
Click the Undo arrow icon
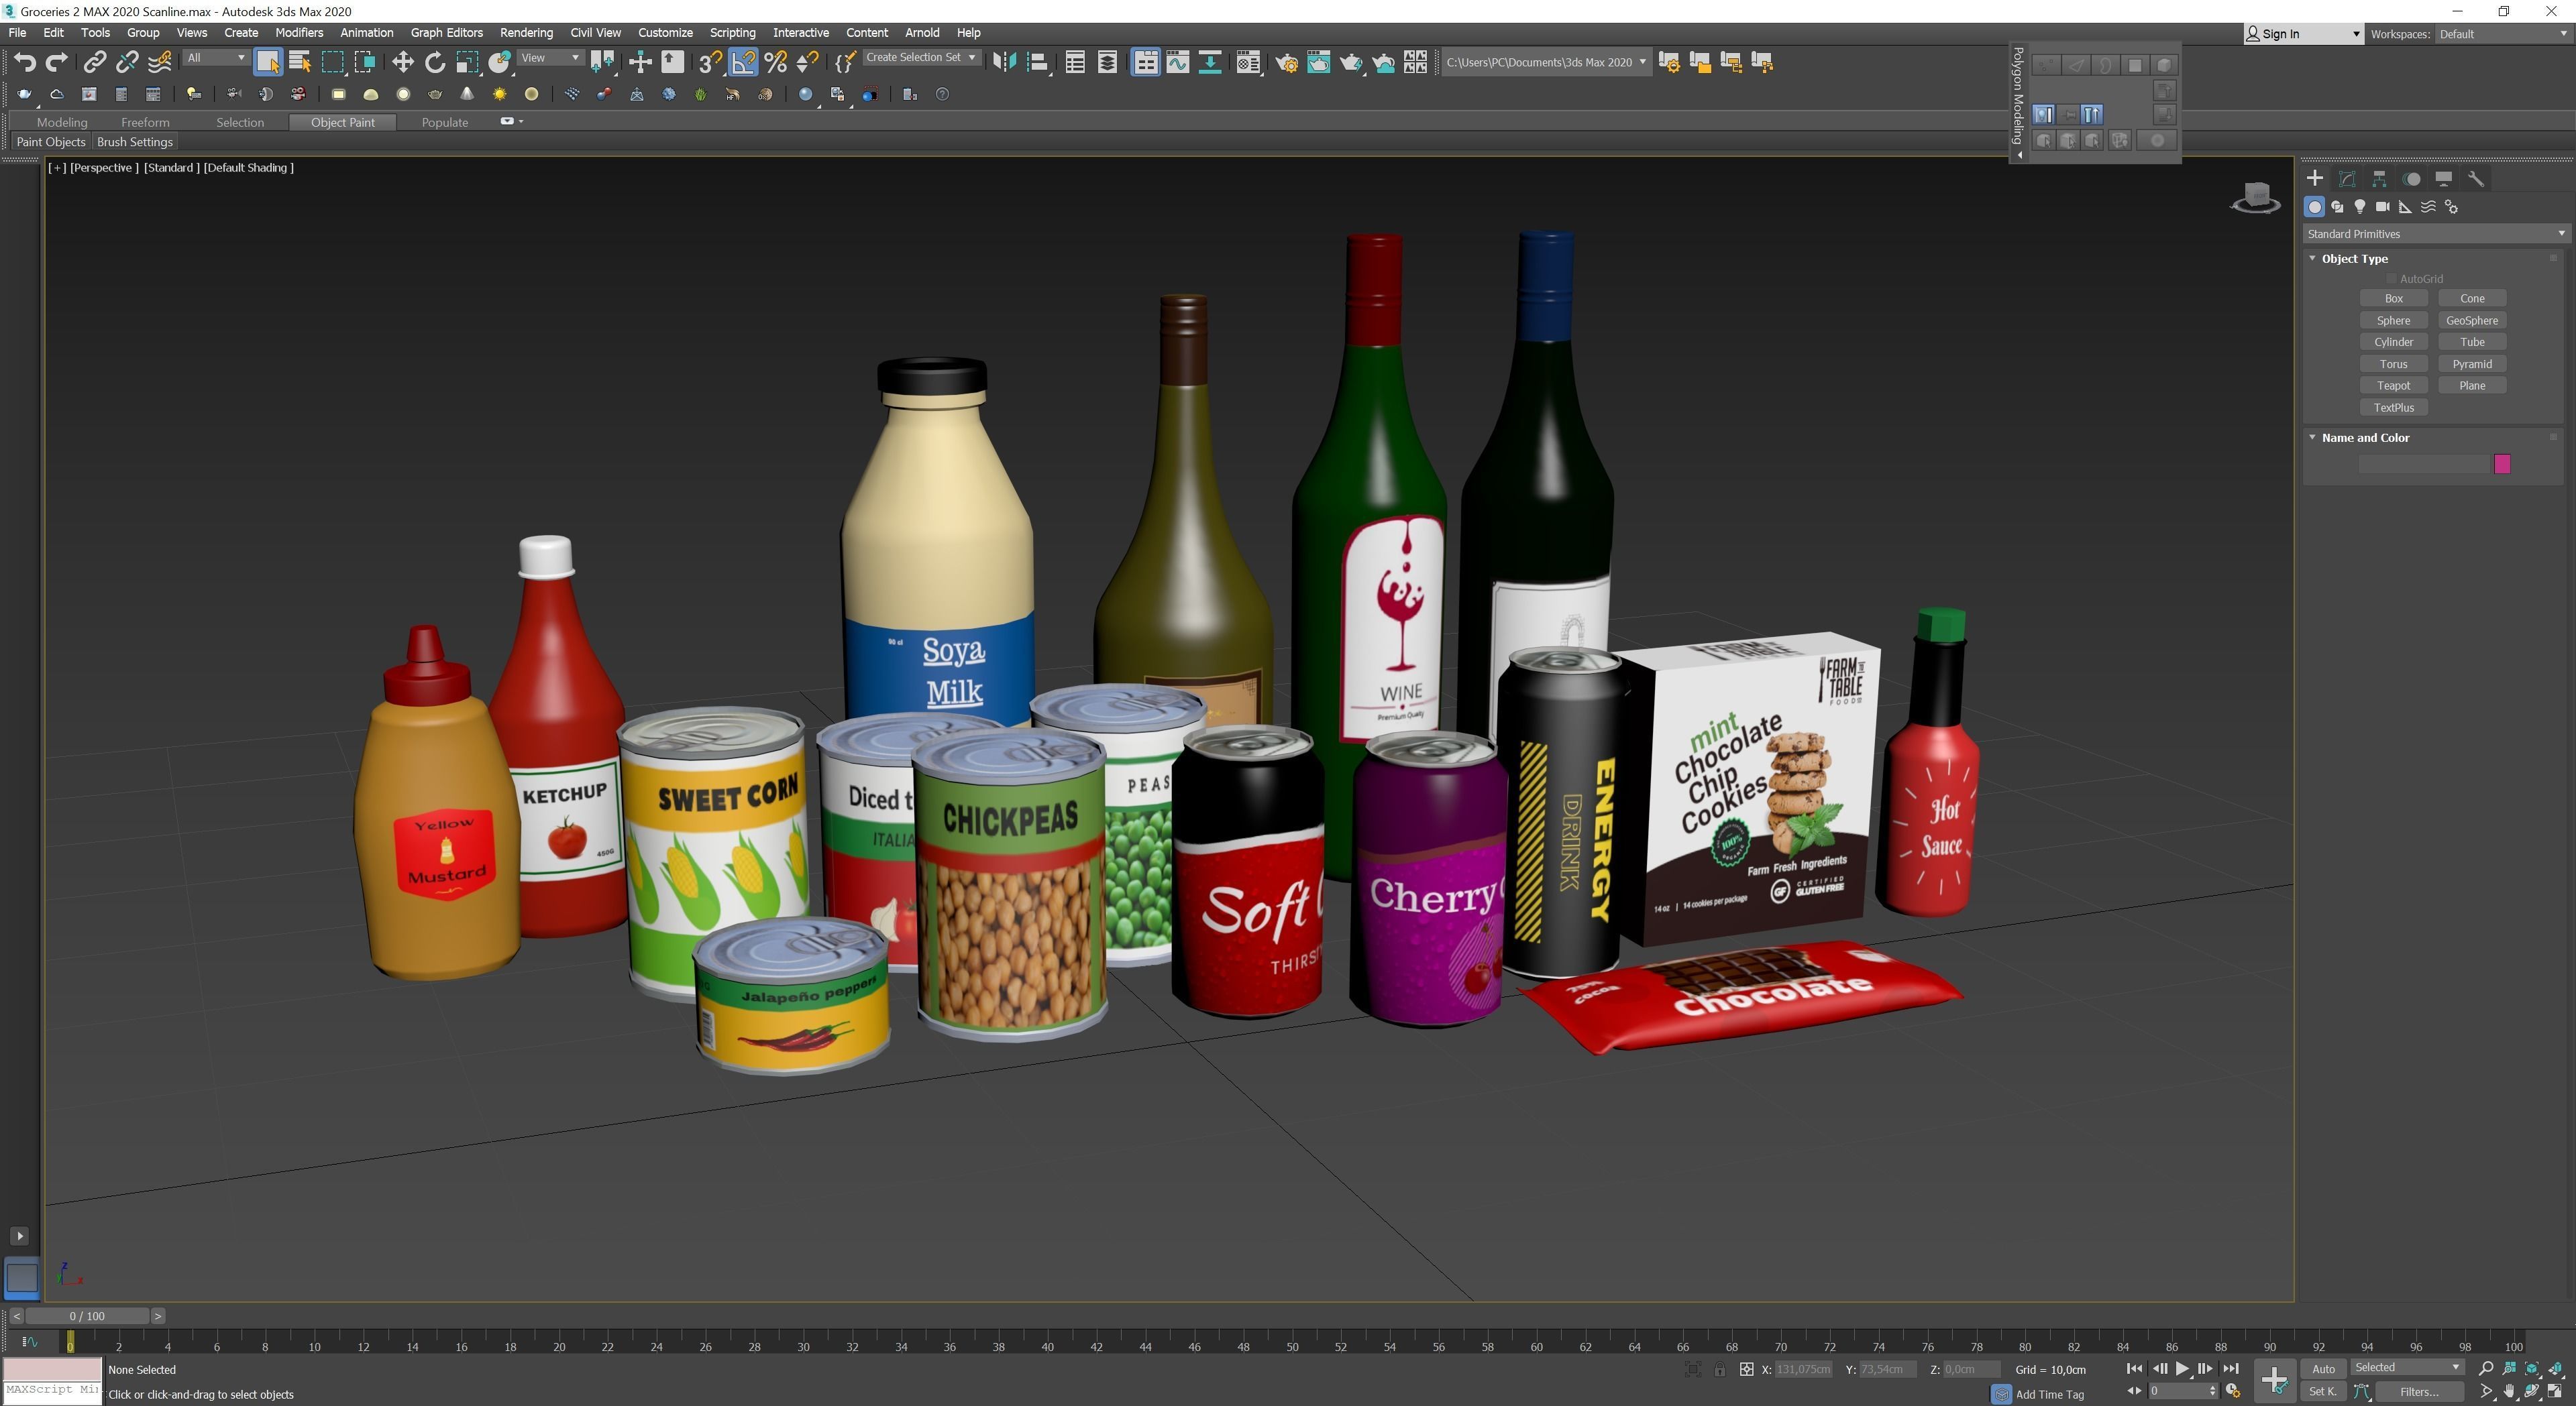point(24,62)
